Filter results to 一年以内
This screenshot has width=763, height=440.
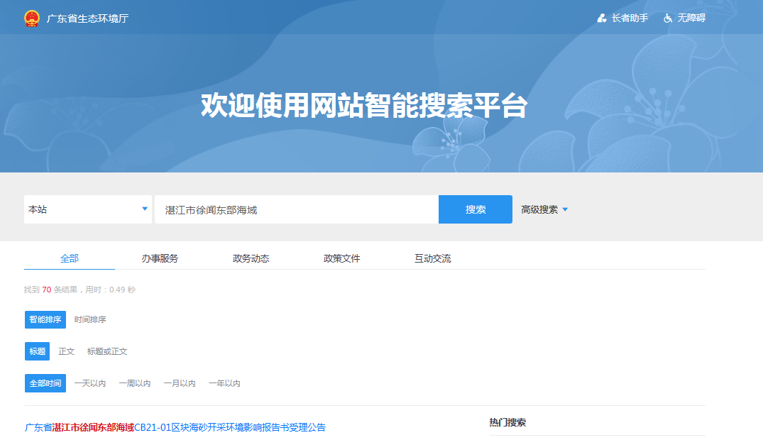tap(224, 383)
